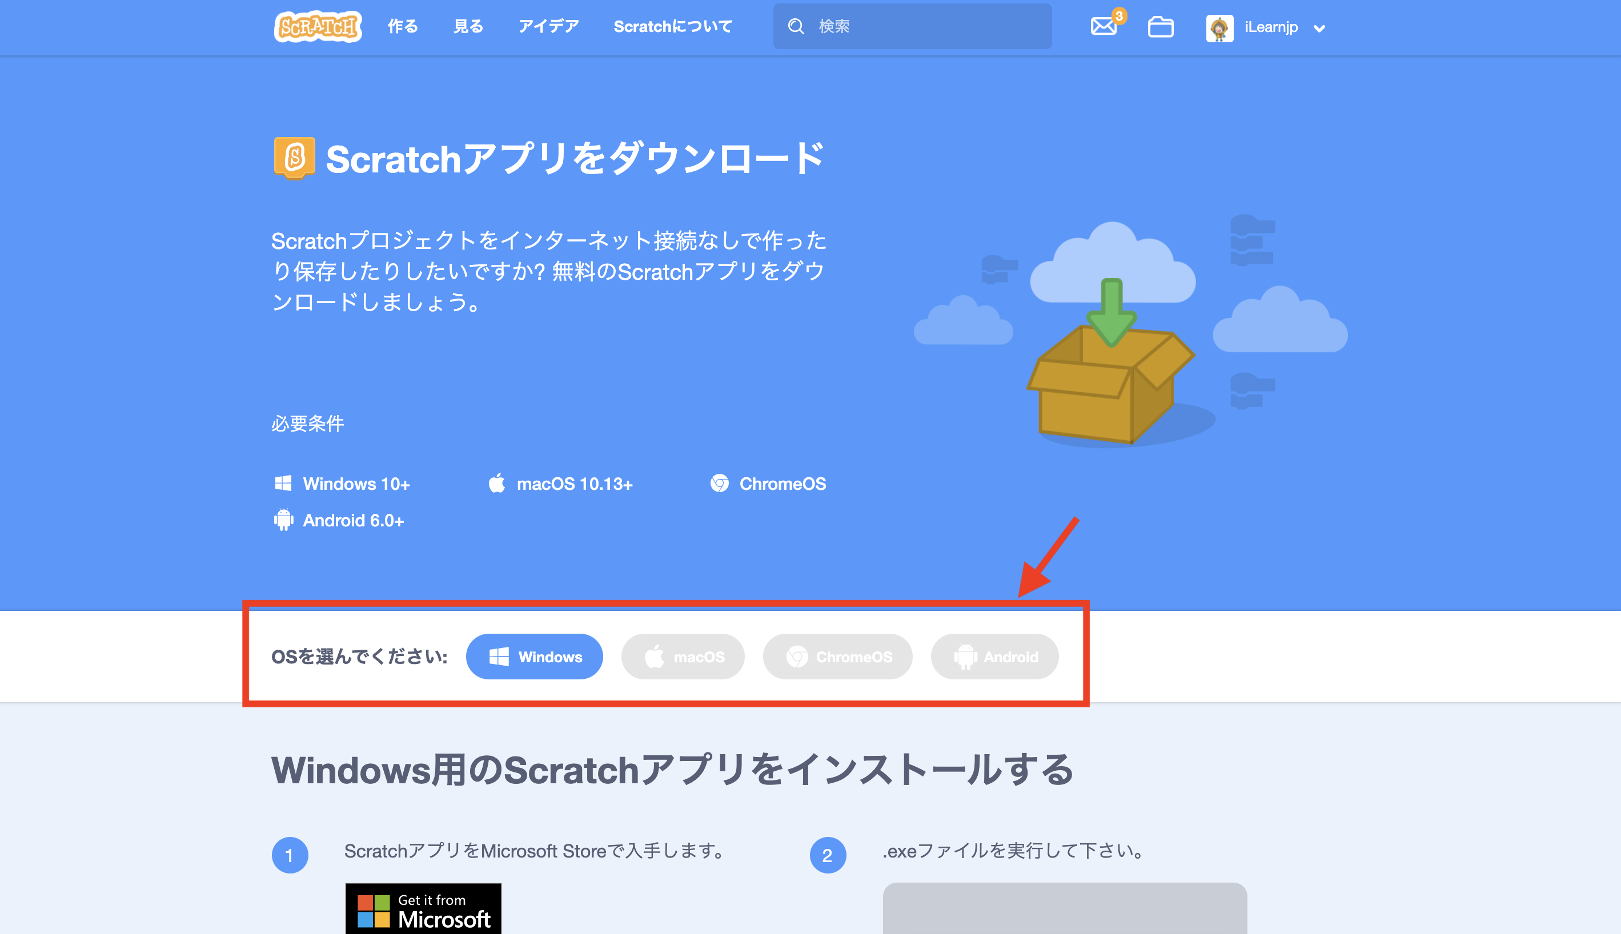Click the Chrome logo next to ChromeOS requirement

coord(719,483)
